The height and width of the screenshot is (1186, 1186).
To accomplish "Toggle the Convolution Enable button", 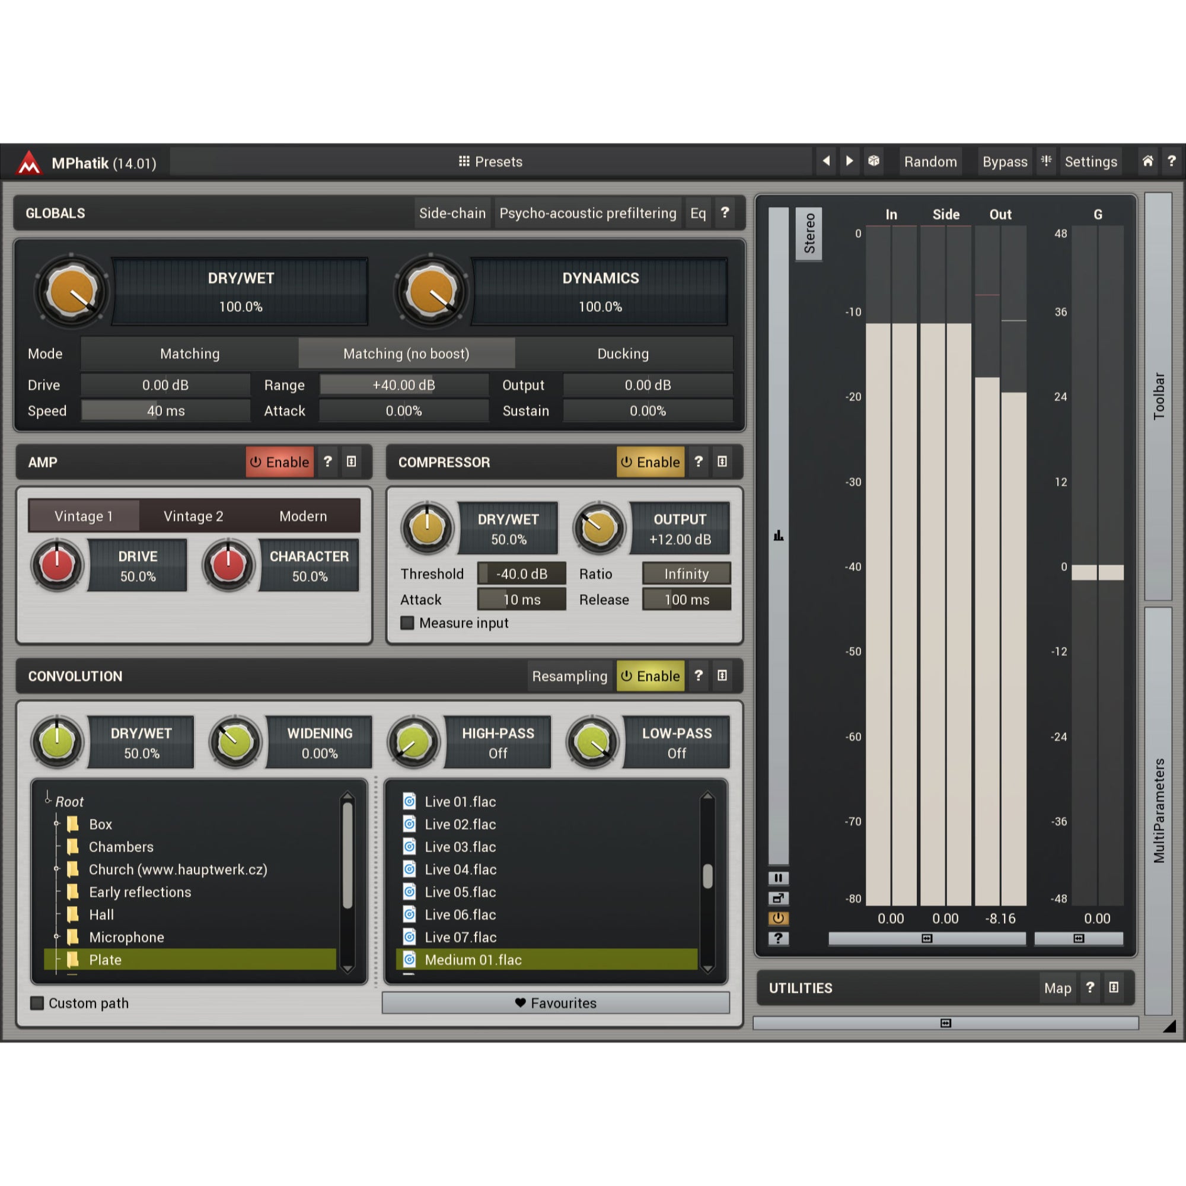I will pyautogui.click(x=651, y=675).
